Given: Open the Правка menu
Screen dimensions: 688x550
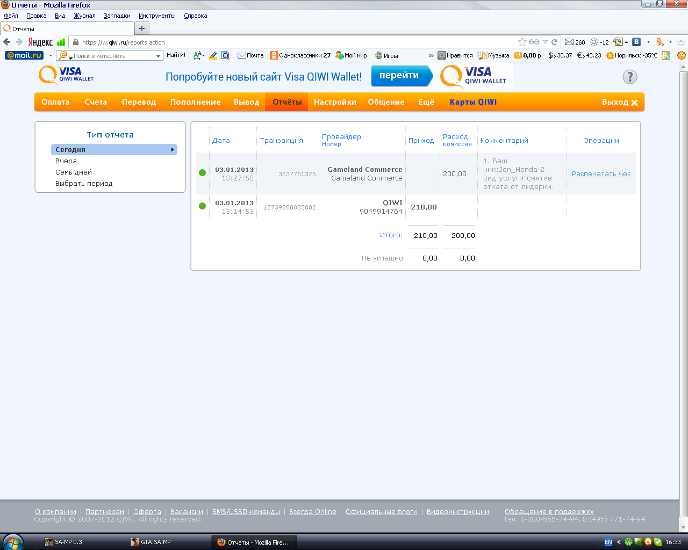Looking at the screenshot, I should point(37,16).
